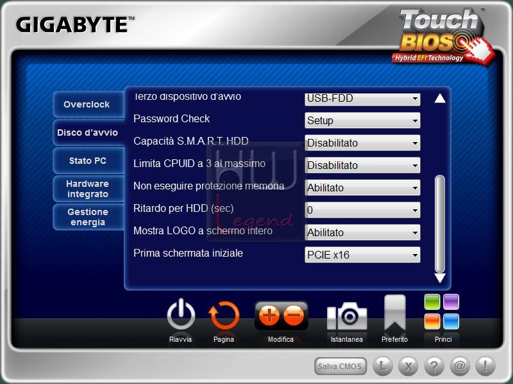Select the Disco d'avvio tab
This screenshot has width=513, height=384.
coord(88,132)
